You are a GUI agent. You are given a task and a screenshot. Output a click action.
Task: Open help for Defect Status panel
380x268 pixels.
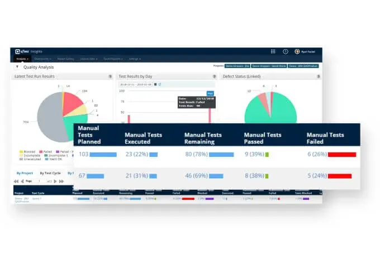[x=318, y=76]
